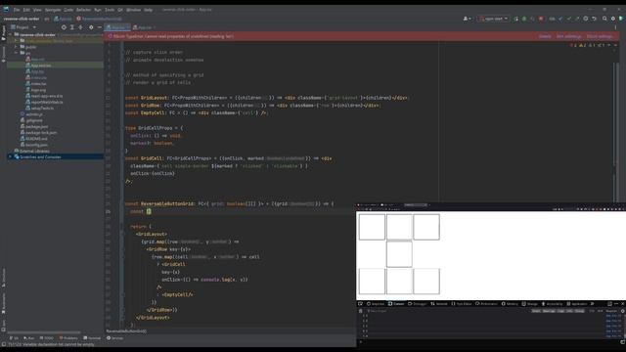This screenshot has width=626, height=352.
Task: Hide the Project panel with minus icon
Action: pos(100,27)
